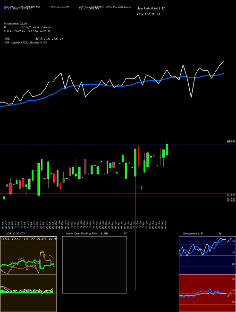Open the MACD histogram thumbnail with green bars
The width and height of the screenshot is (236, 312).
28,293
